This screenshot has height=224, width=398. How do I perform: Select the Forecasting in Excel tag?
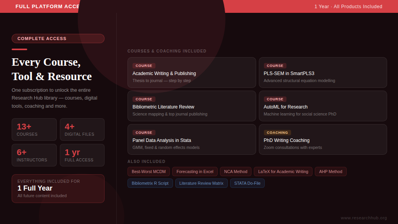195,171
